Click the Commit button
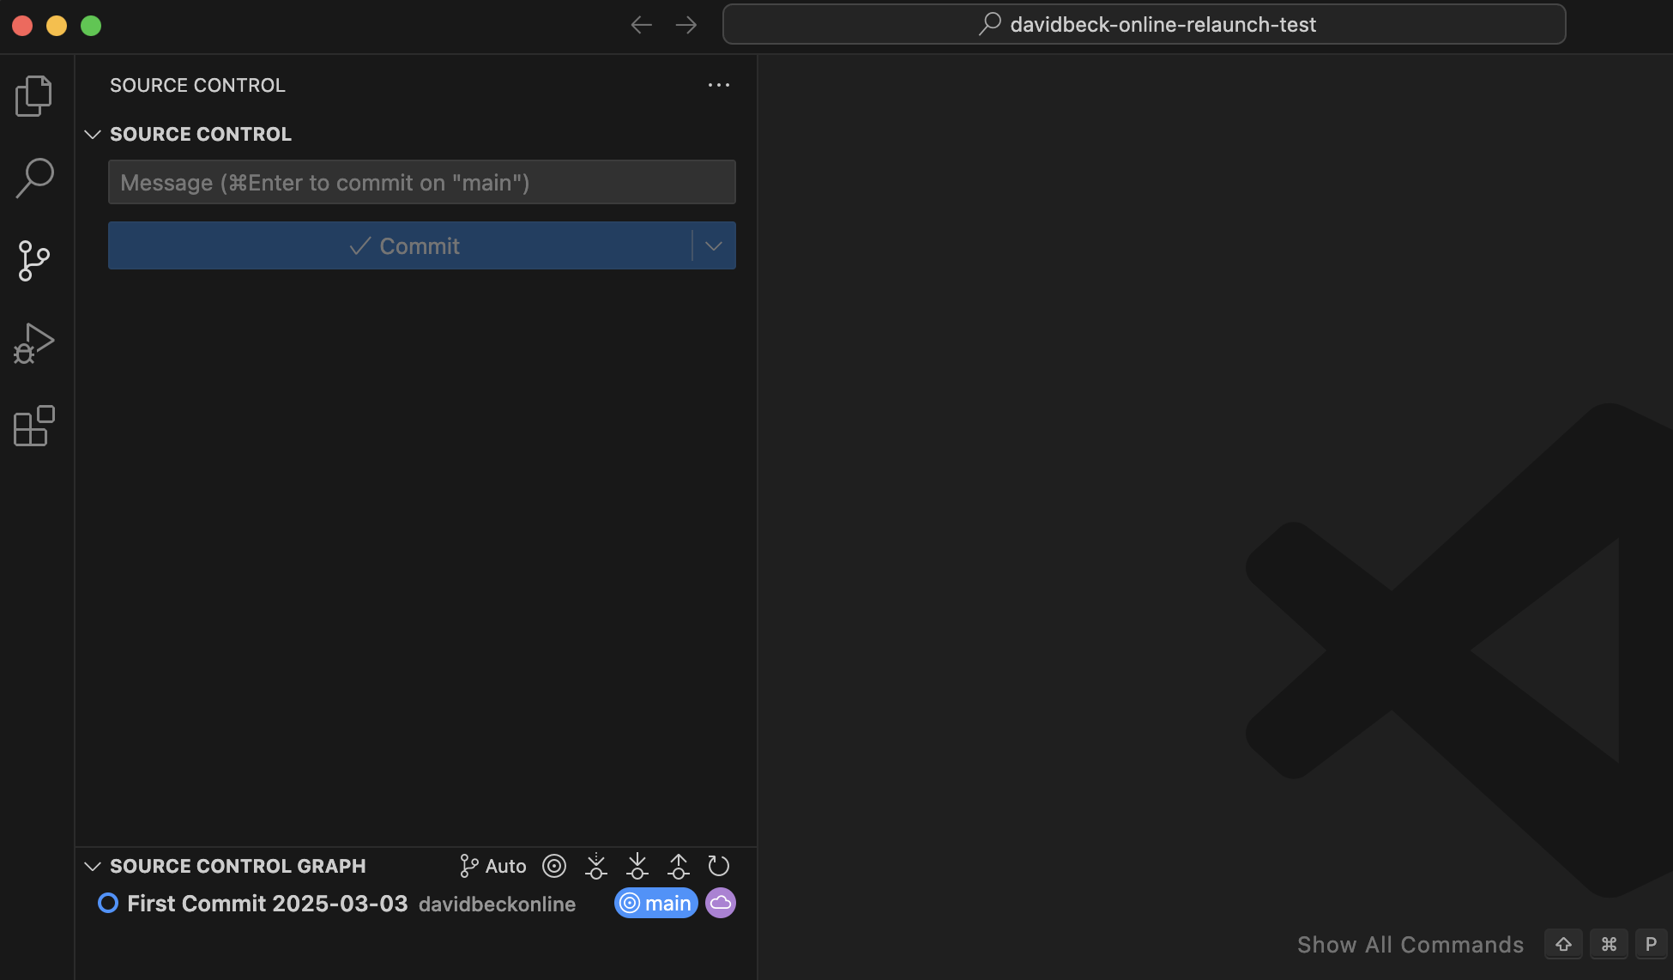Viewport: 1673px width, 980px height. 403,245
